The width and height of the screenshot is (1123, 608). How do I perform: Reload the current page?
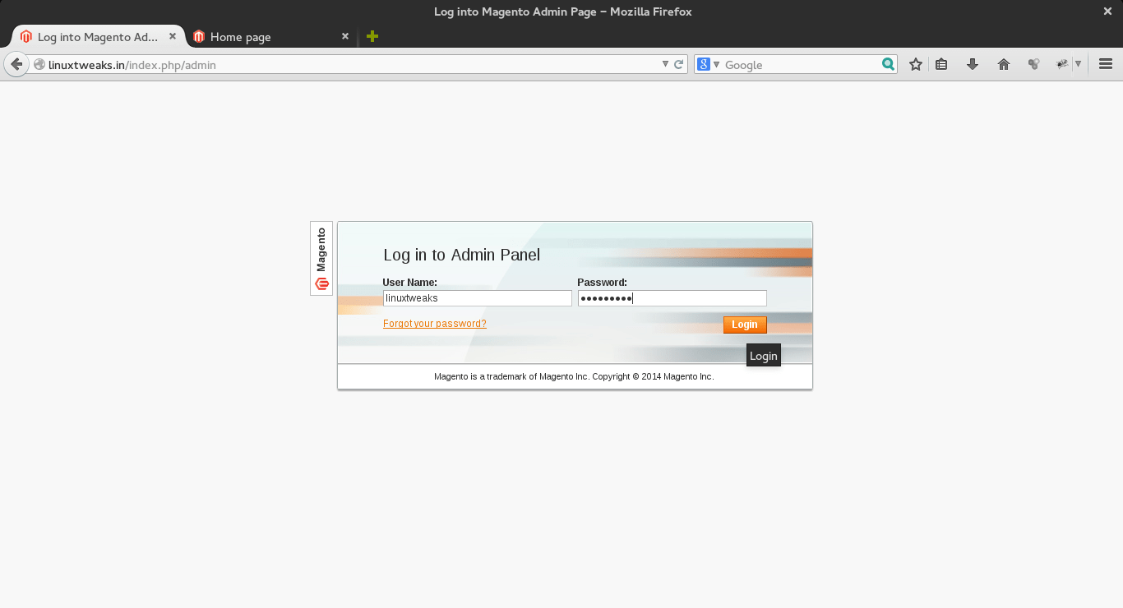pos(679,64)
